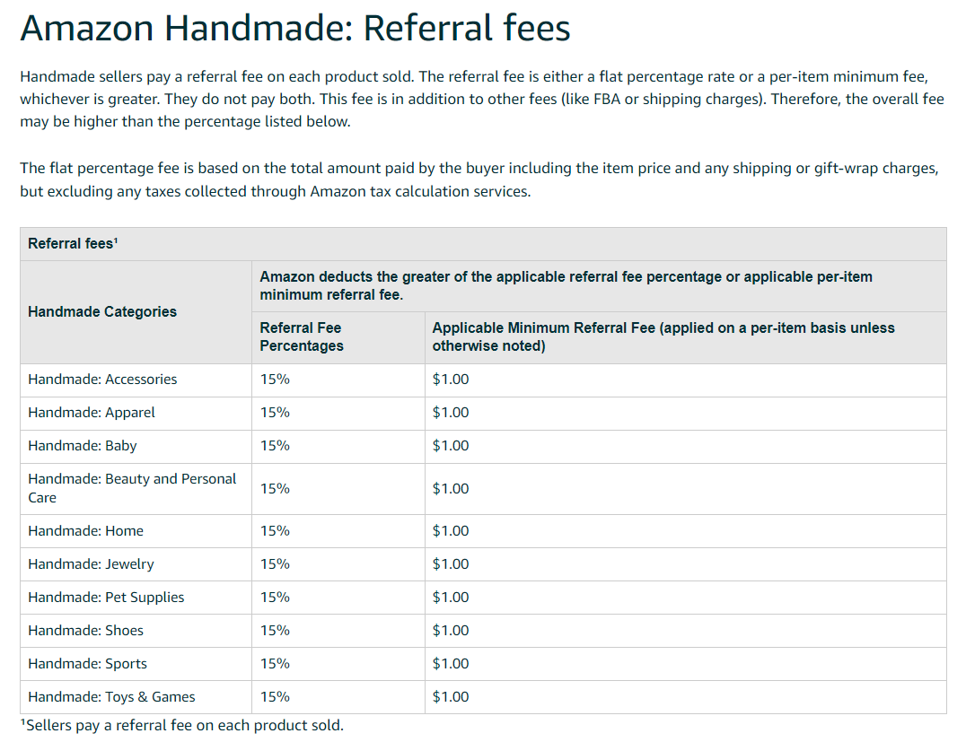Click the Handmade: Shoes category cell
This screenshot has height=742, width=966.
[x=136, y=631]
